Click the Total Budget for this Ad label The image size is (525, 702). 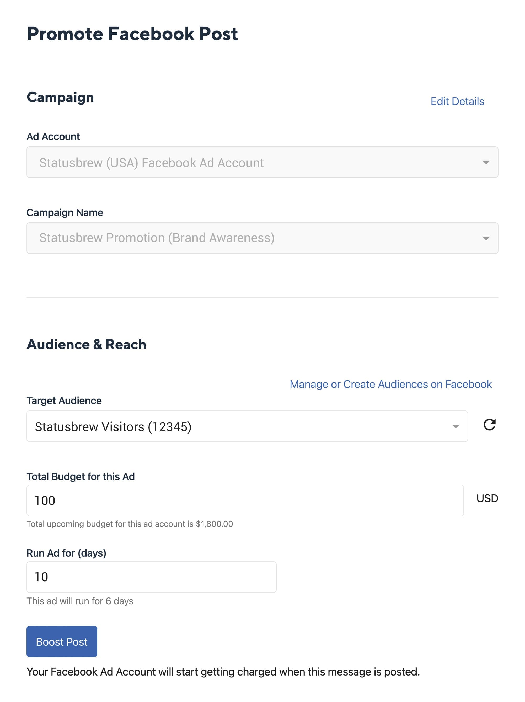[81, 476]
